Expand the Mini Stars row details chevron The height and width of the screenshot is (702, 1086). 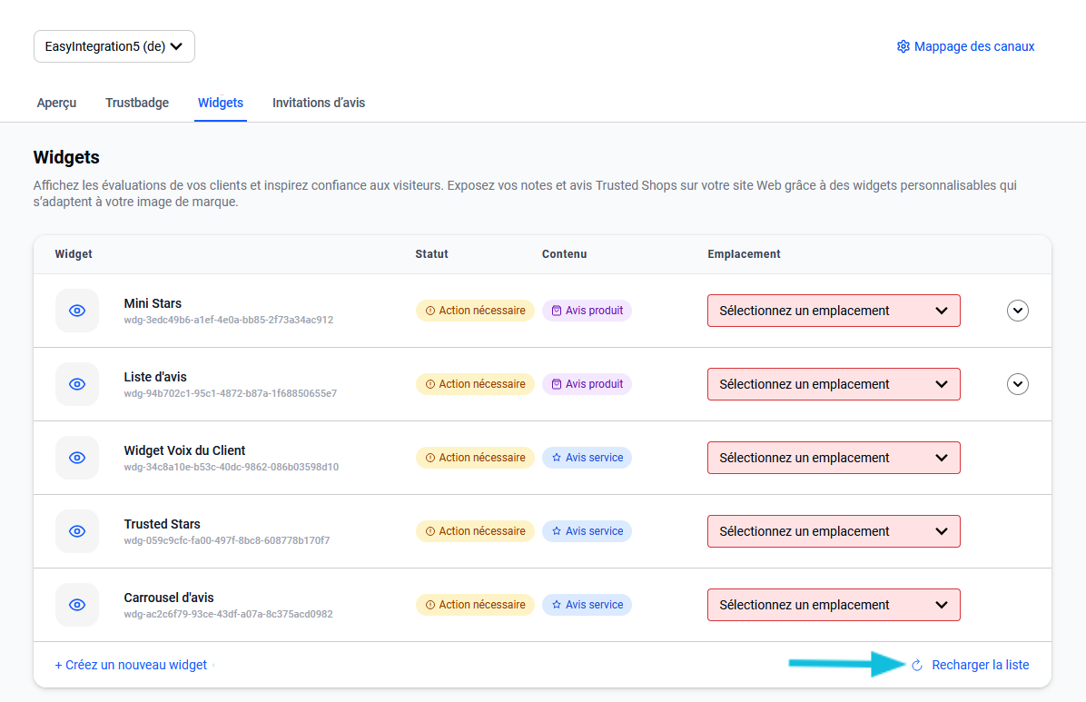coord(1018,311)
